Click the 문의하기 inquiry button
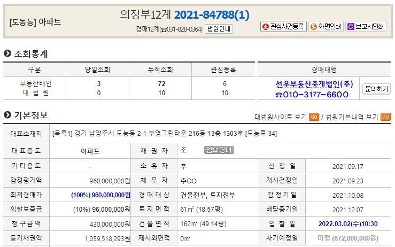The image size is (395, 247). click(x=376, y=89)
